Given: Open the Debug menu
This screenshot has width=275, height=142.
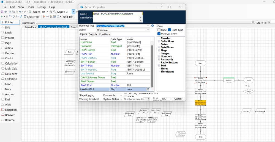Looking at the screenshot, I should pyautogui.click(x=41, y=7).
